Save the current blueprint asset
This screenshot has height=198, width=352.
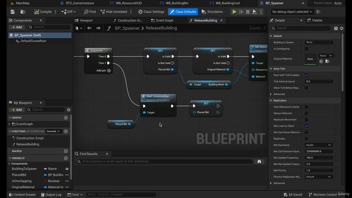pyautogui.click(x=13, y=12)
